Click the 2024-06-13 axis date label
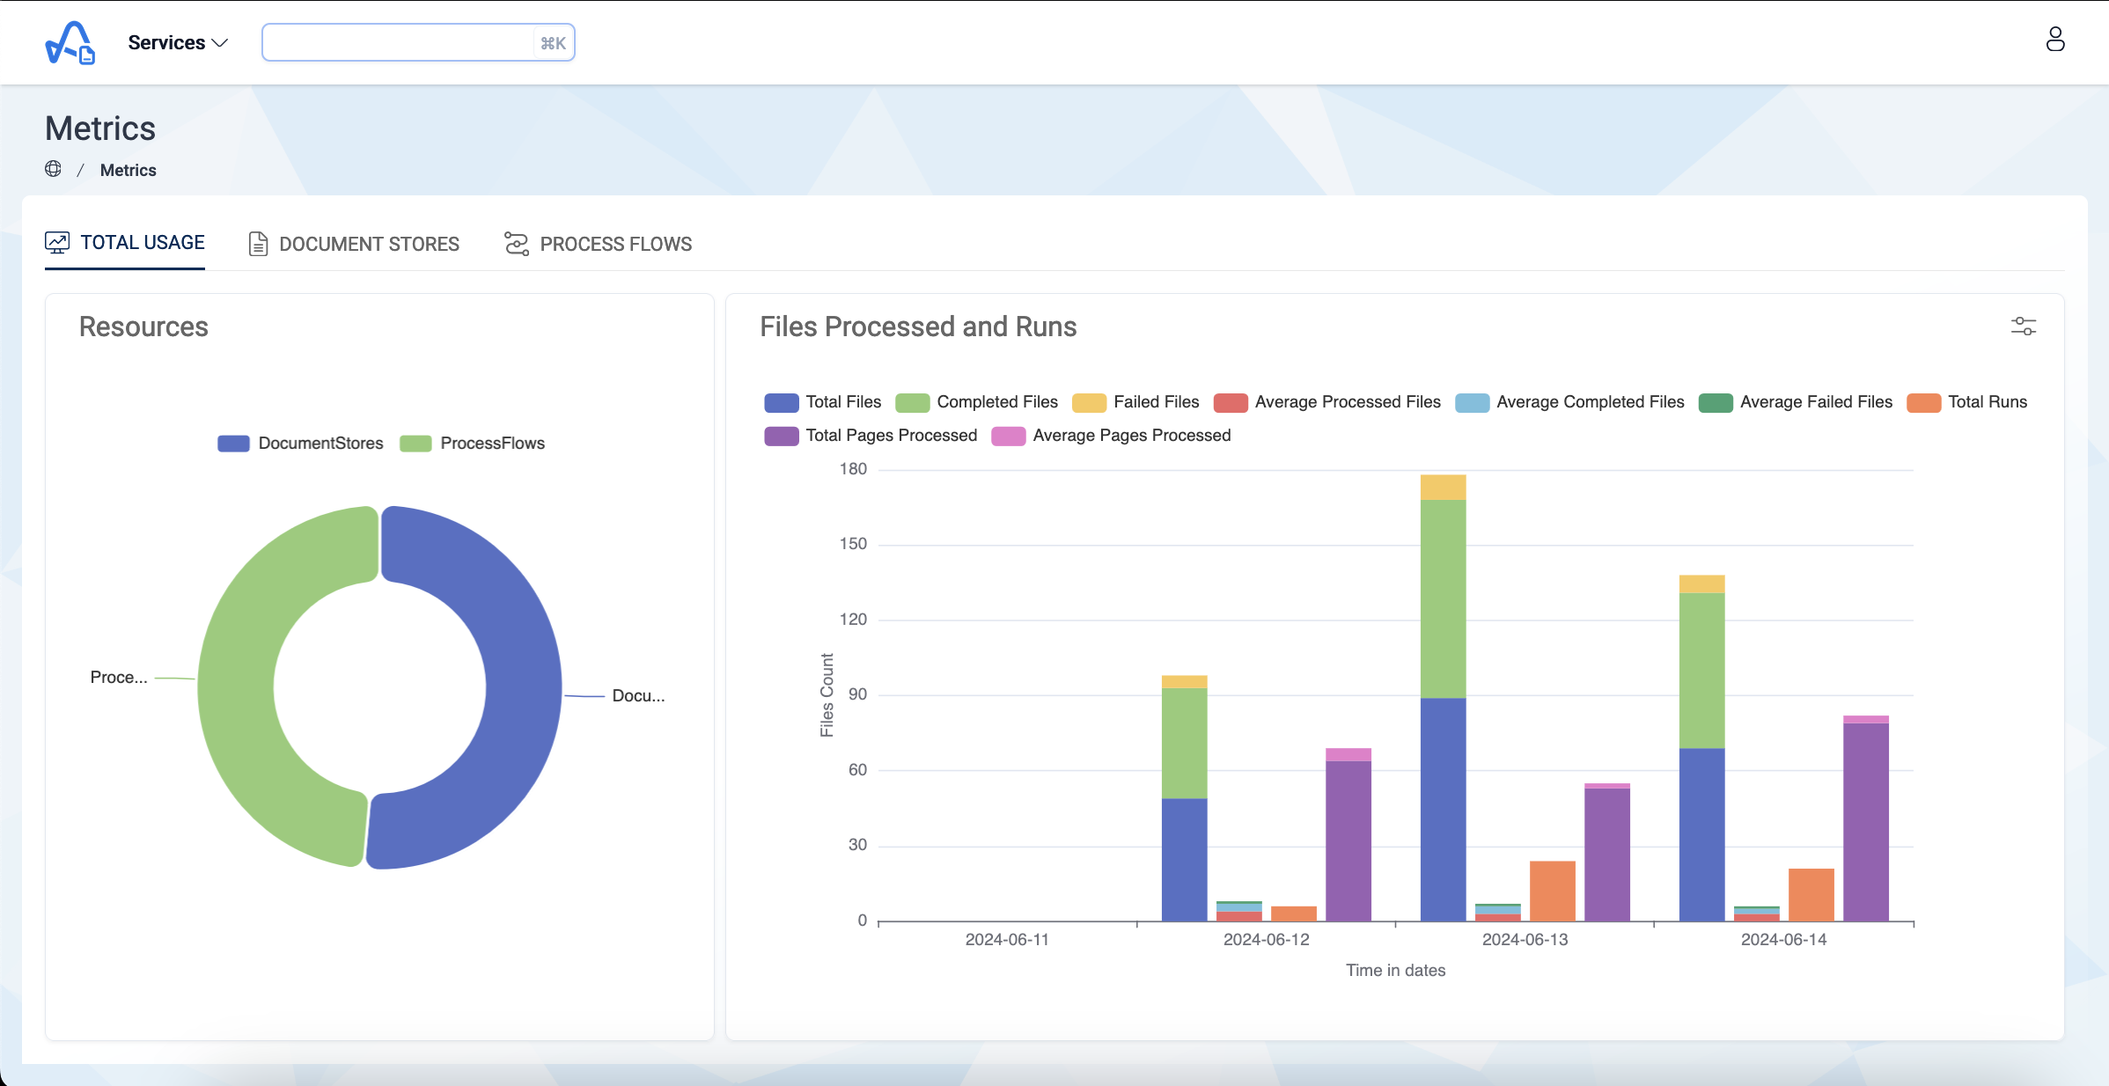The image size is (2109, 1086). point(1525,940)
